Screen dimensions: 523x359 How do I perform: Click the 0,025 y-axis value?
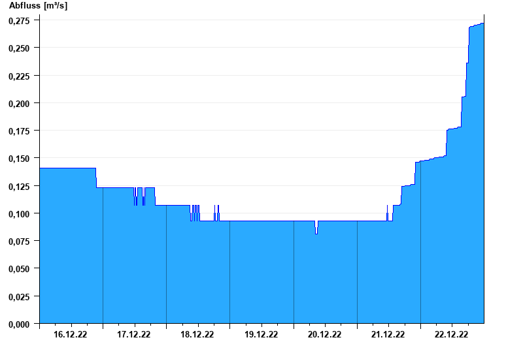(x=19, y=296)
